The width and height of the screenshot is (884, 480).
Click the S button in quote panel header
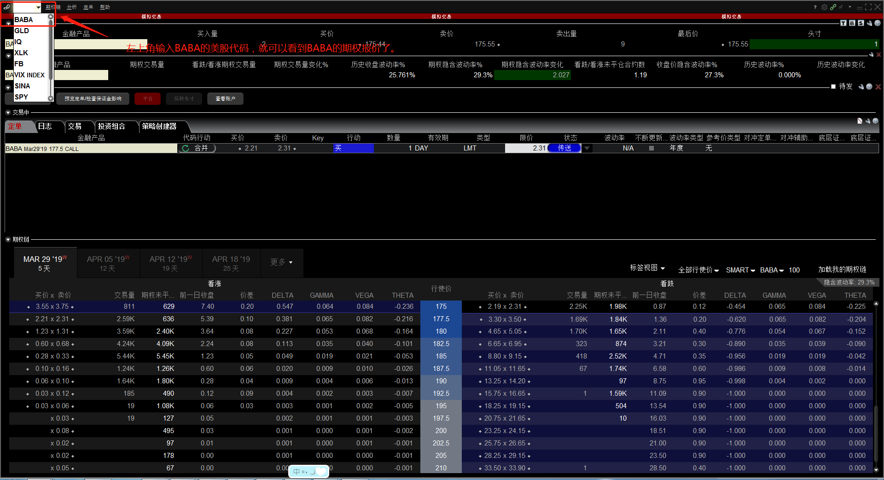[x=861, y=23]
